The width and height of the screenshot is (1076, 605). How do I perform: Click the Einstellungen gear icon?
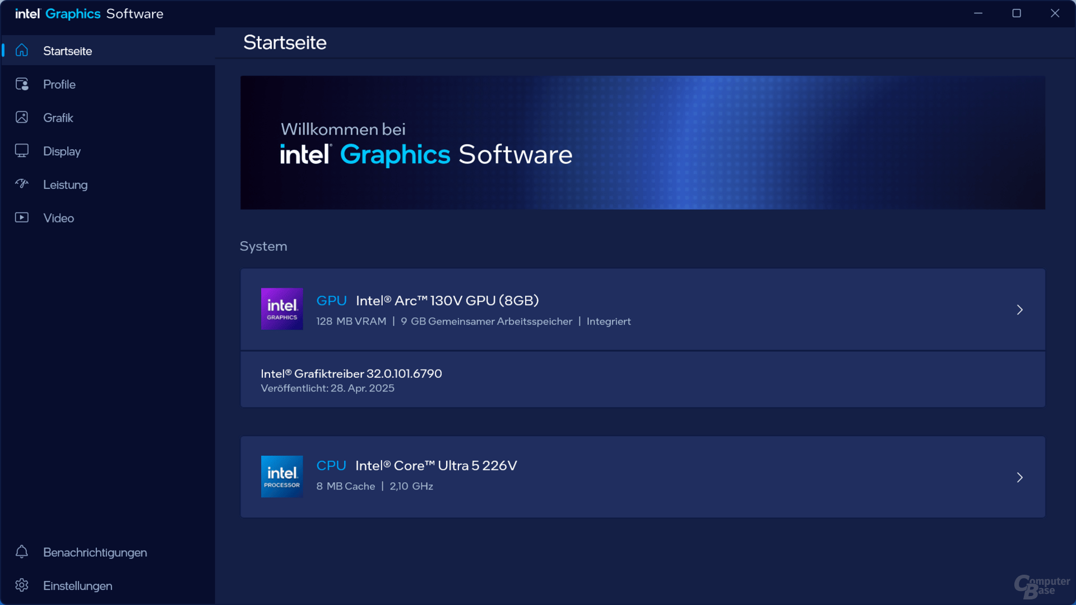coord(22,585)
